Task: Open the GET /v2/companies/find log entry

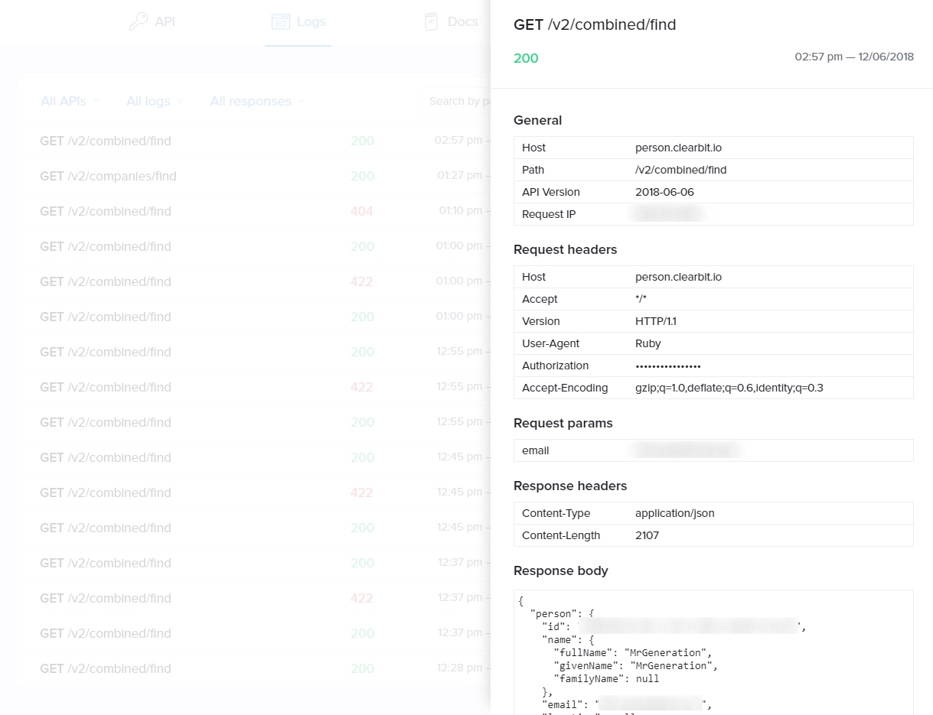Action: pos(253,176)
